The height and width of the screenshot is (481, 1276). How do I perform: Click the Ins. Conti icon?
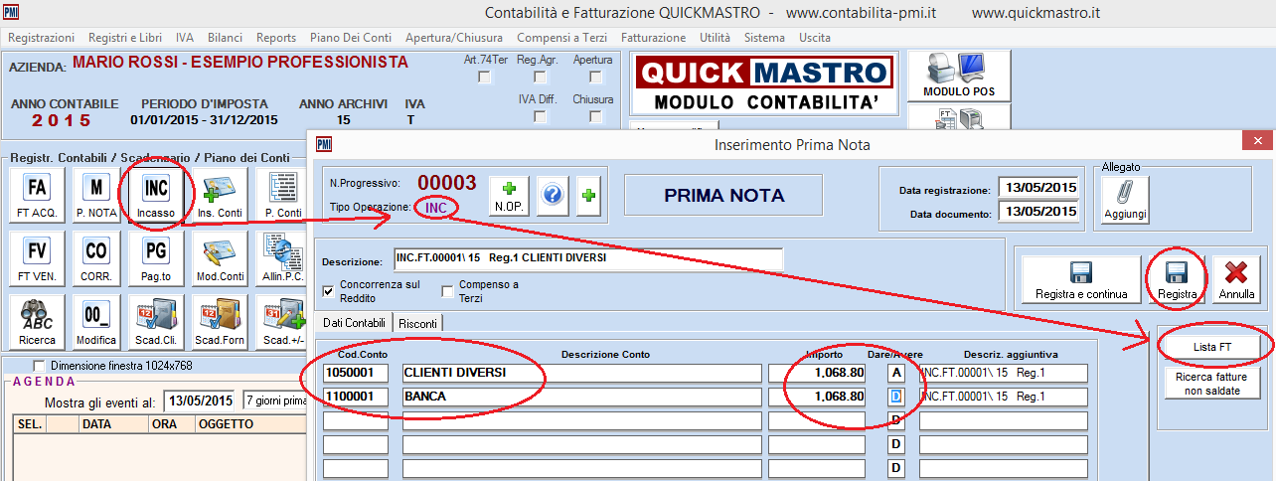[x=220, y=194]
